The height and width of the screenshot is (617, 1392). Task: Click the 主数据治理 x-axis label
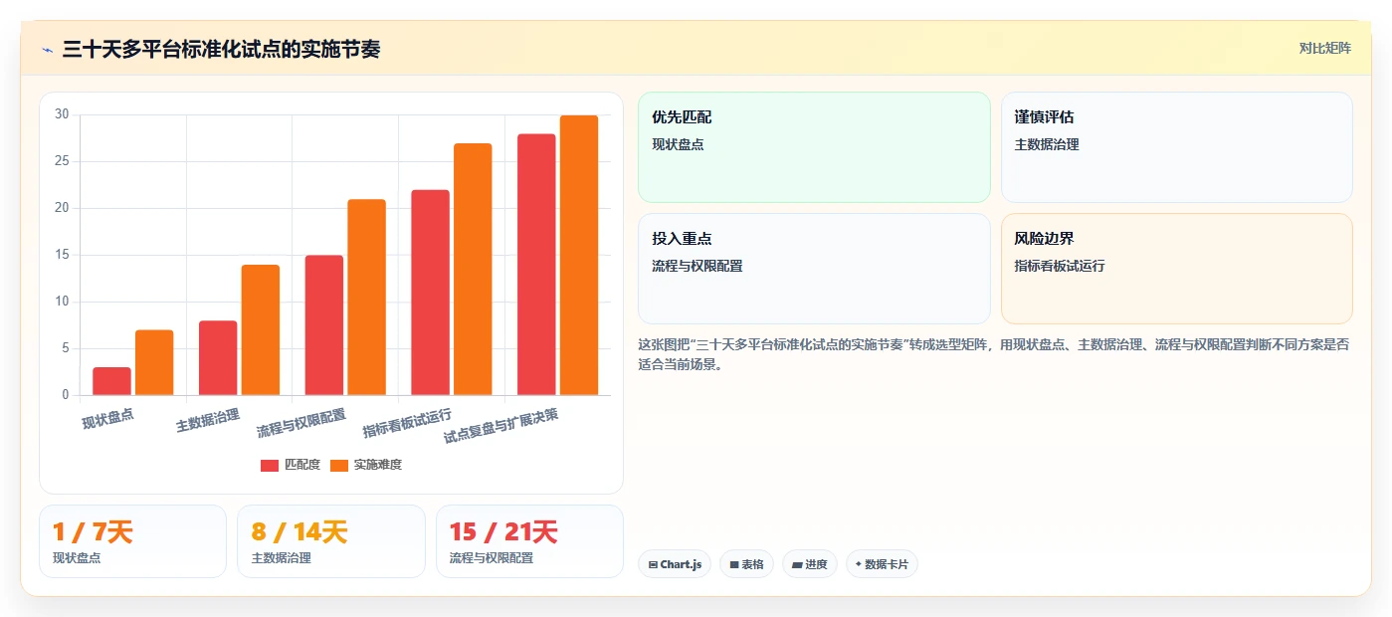(208, 420)
